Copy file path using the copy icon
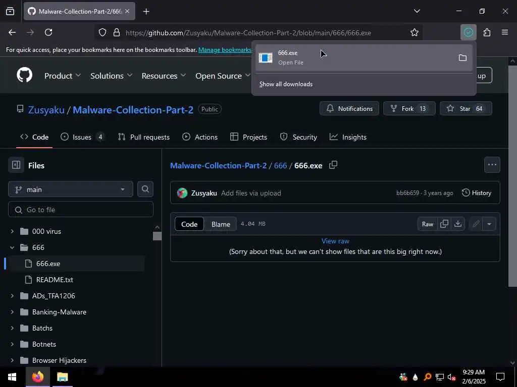Image resolution: width=517 pixels, height=387 pixels. 333,165
